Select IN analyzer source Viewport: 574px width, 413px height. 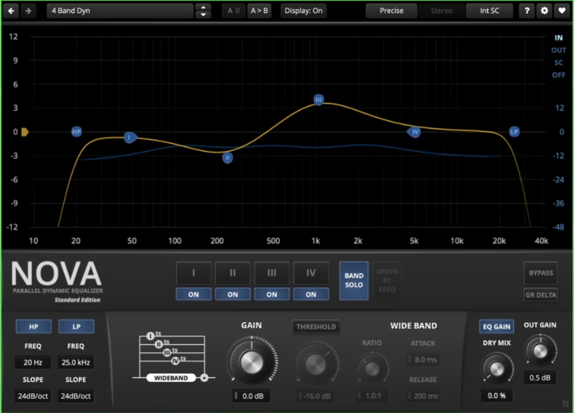pyautogui.click(x=559, y=38)
